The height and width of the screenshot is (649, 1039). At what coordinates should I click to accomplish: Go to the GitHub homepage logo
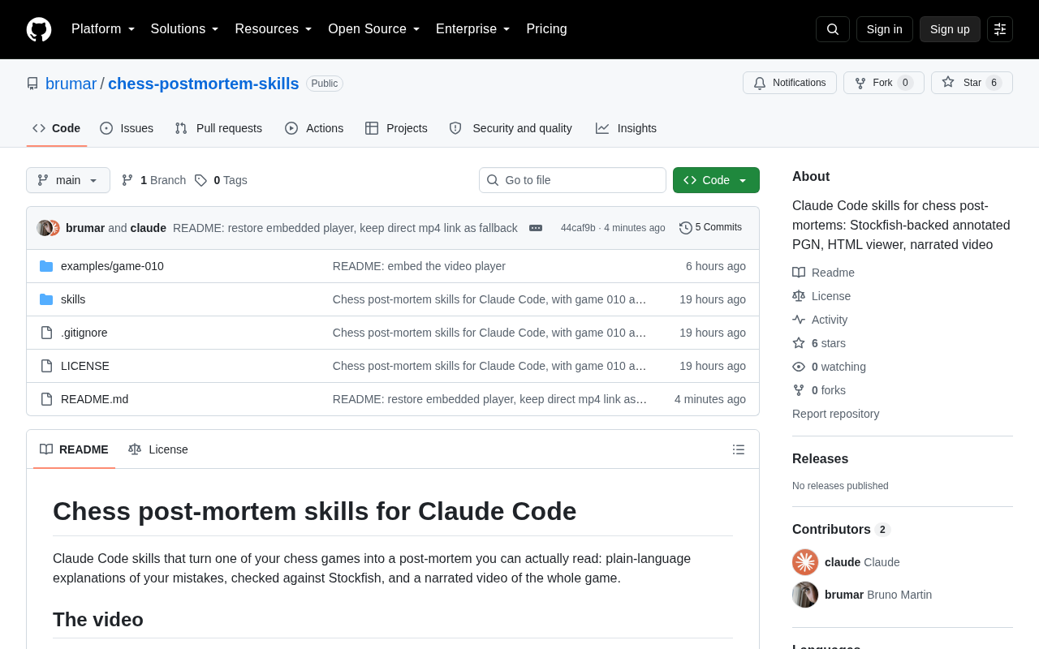[x=39, y=29]
